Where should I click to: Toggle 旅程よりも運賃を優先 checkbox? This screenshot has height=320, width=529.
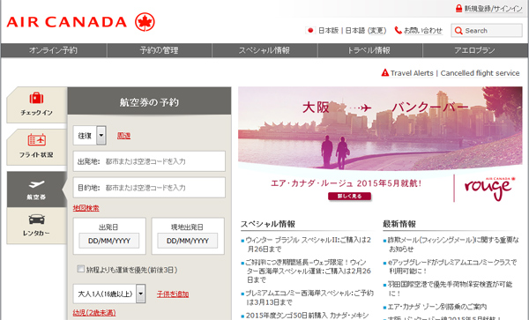tap(80, 269)
